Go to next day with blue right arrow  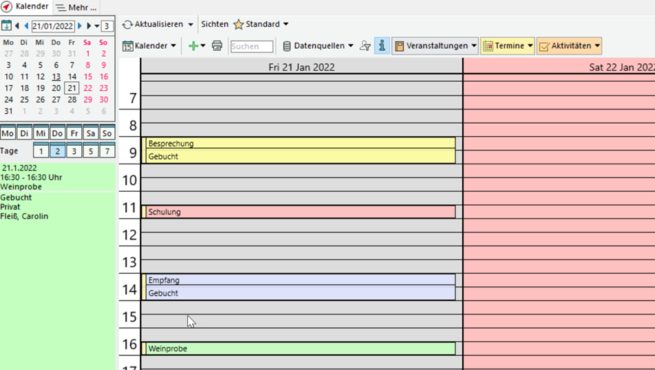point(80,26)
